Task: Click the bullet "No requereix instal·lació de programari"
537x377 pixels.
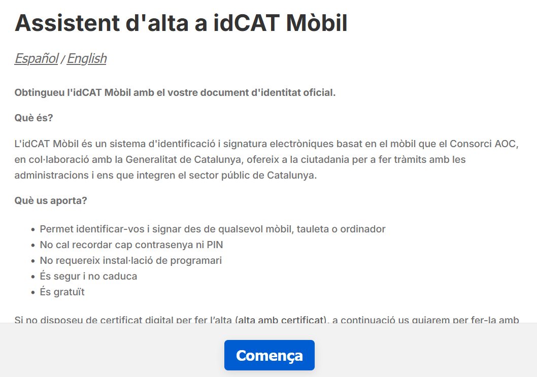Action: (130, 260)
